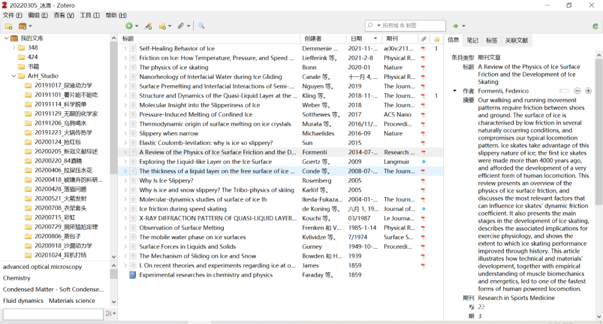
Task: Open tag selector colored grid dropdown
Action: pos(109,314)
